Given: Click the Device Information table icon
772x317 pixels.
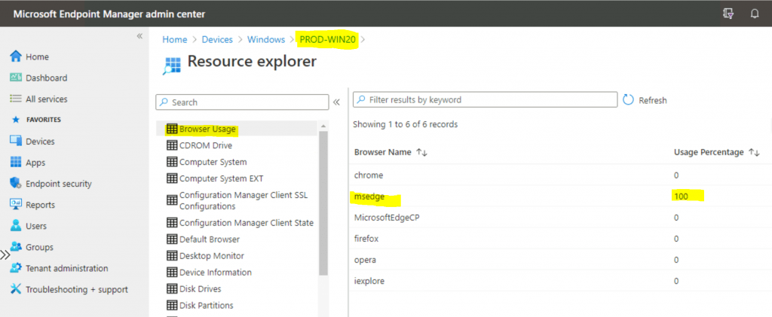Looking at the screenshot, I should (172, 273).
